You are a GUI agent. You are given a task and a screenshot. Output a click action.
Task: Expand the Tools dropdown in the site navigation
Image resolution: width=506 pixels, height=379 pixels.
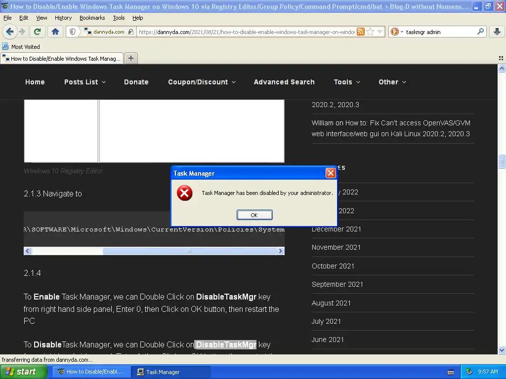click(x=347, y=82)
